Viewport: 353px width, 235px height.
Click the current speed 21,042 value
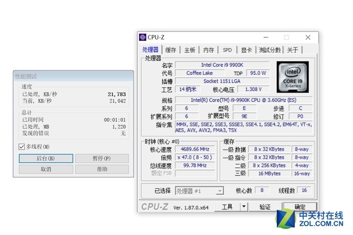(117, 101)
